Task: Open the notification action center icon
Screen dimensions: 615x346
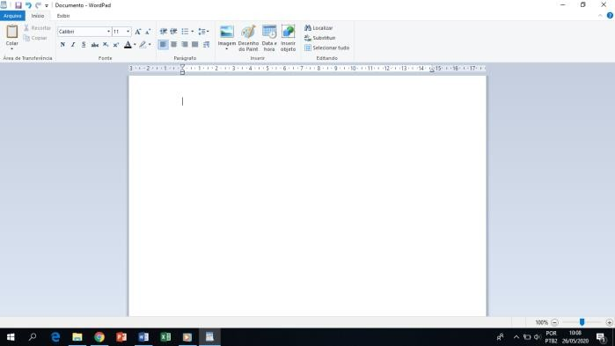Action: coord(601,337)
